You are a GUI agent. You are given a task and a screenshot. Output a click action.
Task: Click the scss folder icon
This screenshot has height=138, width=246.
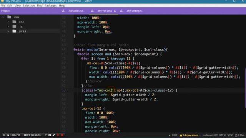[x=15, y=31]
